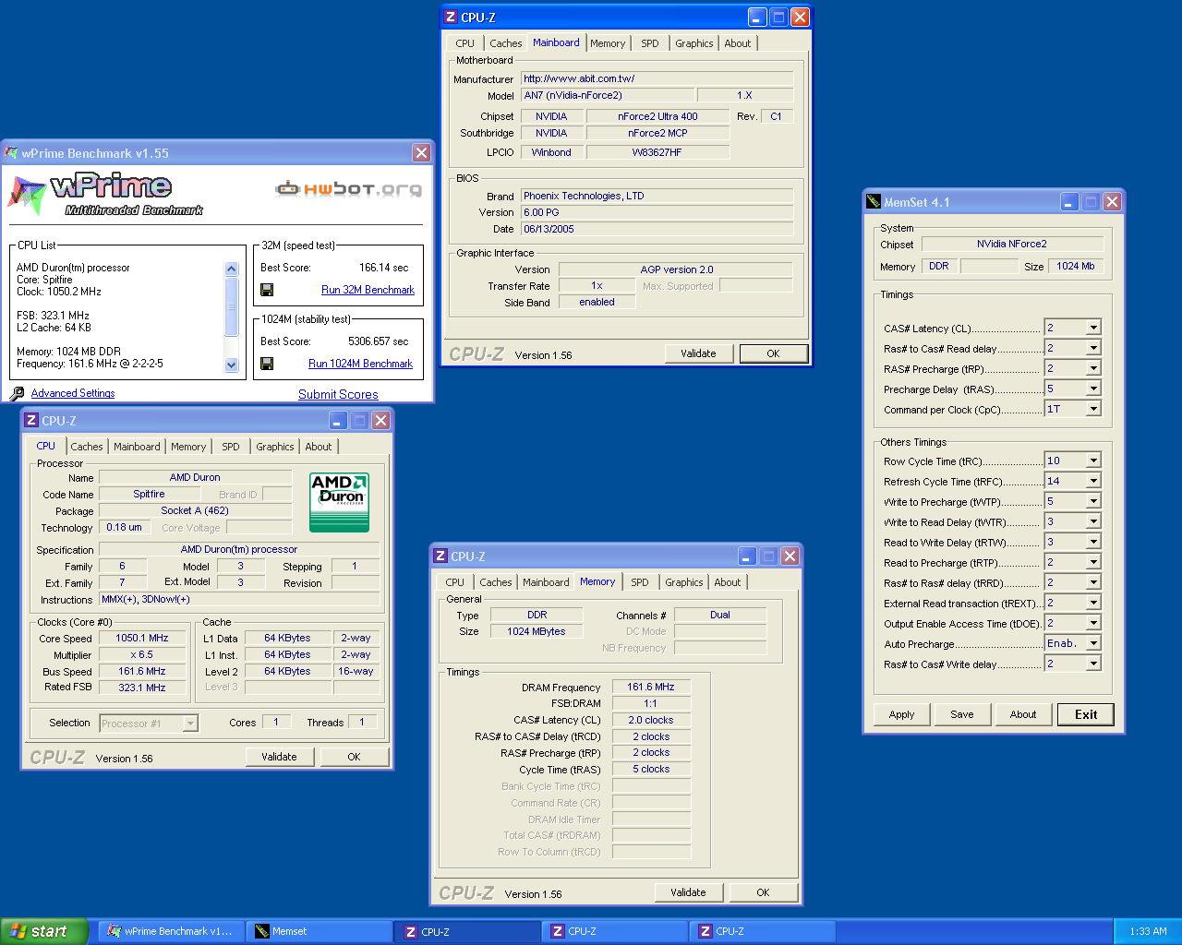Minimize the CPU-Z Mainboard window
Image resolution: width=1182 pixels, height=945 pixels.
[x=757, y=17]
